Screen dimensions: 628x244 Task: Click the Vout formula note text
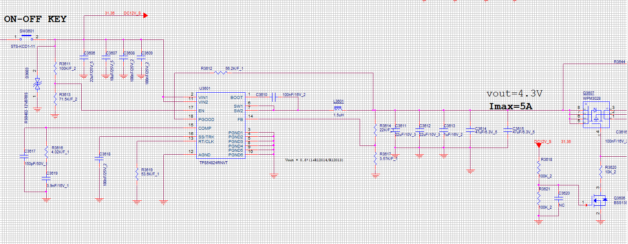314,160
